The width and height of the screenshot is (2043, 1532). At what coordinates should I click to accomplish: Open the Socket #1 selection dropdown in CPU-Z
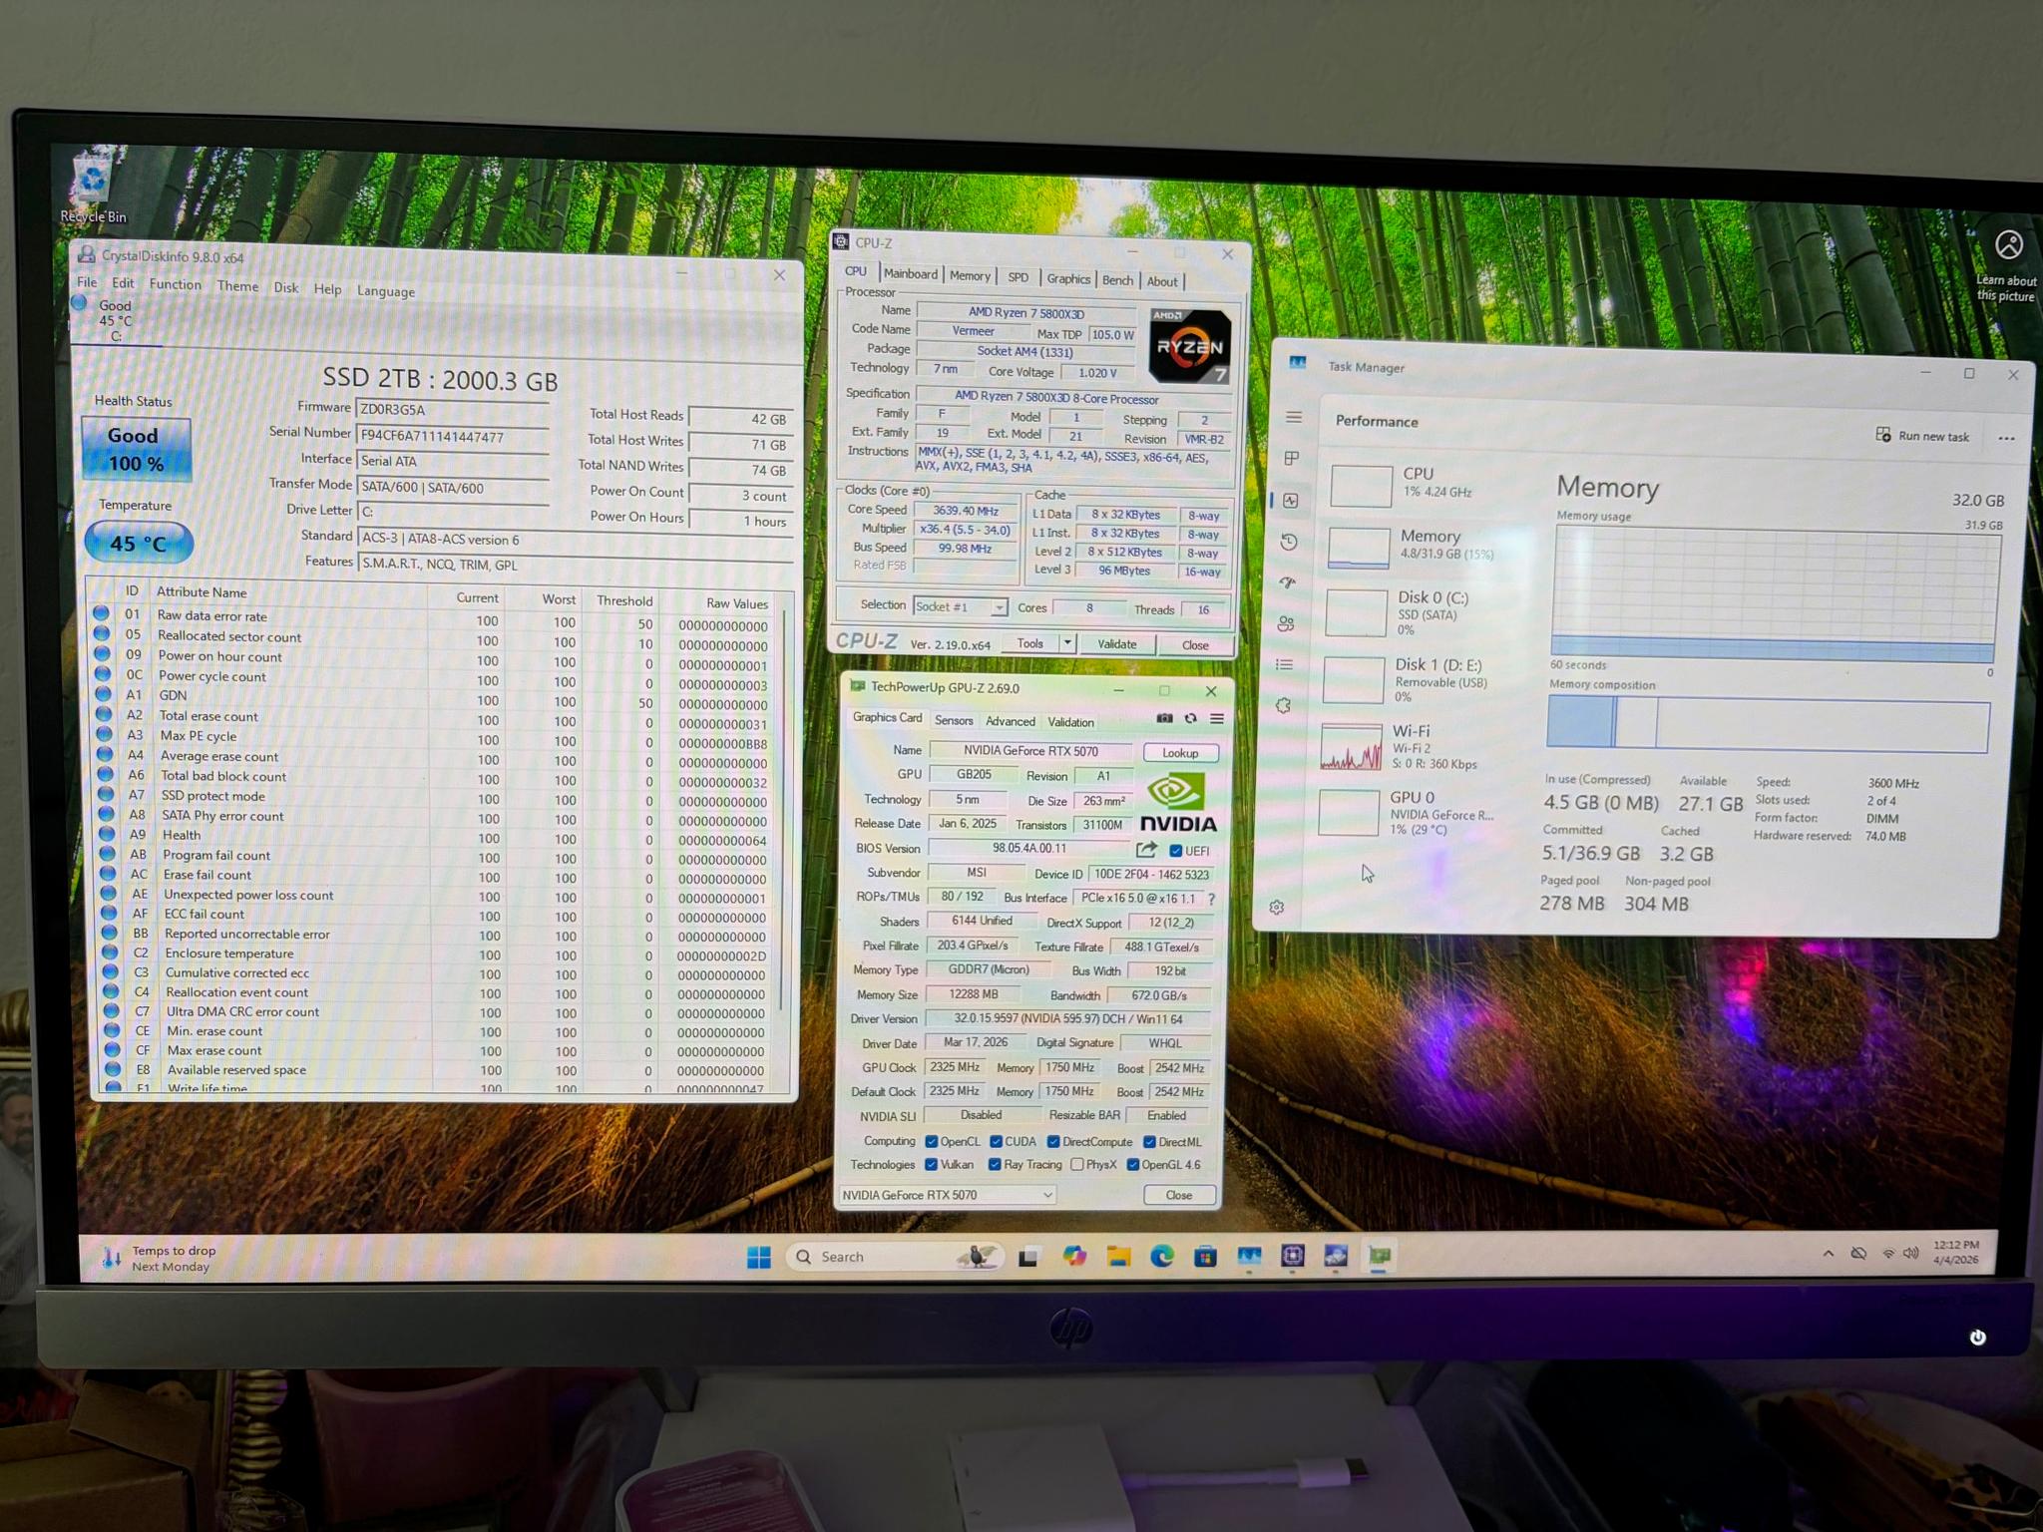coord(960,607)
